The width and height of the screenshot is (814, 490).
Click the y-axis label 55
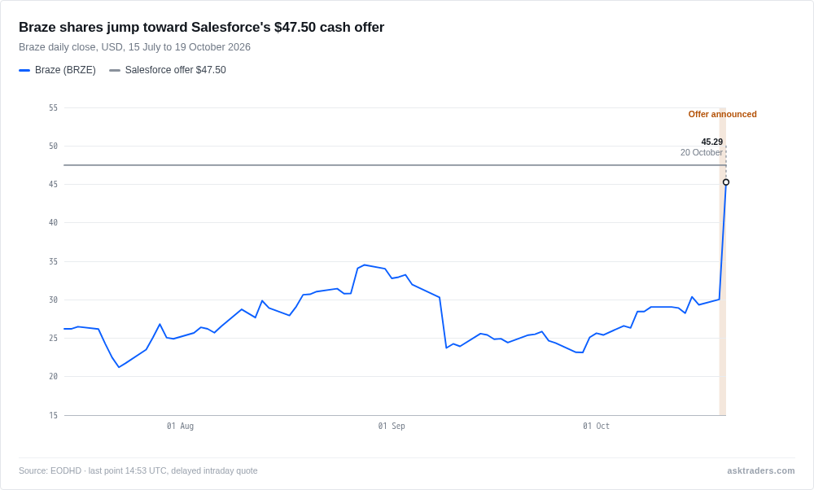click(54, 108)
